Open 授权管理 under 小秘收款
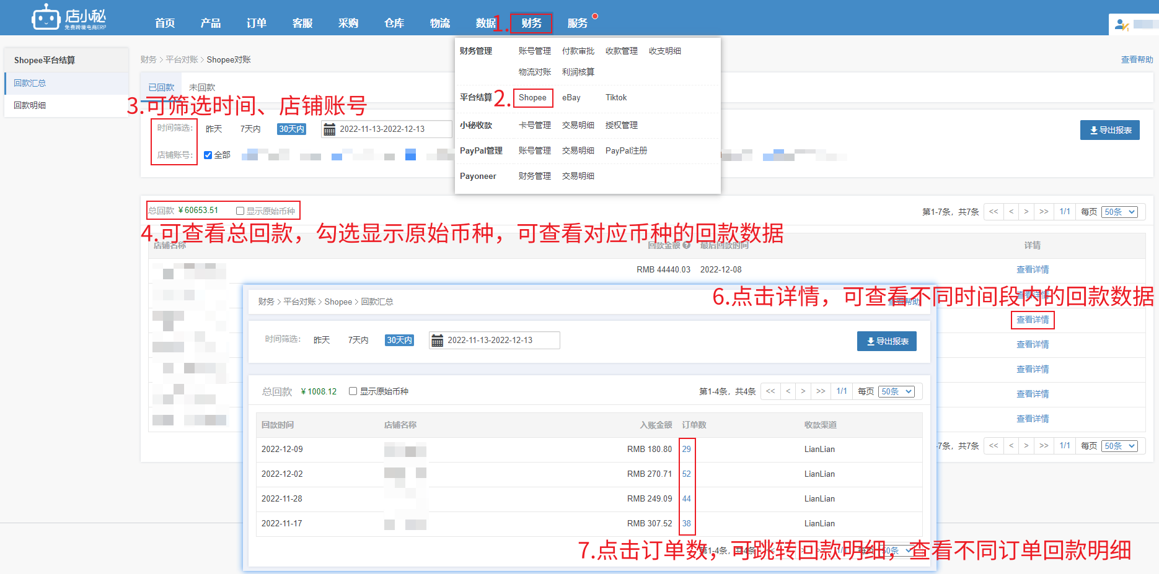 click(x=622, y=125)
